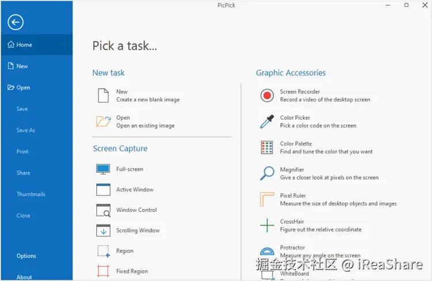Click the Region capture label

tap(125, 251)
